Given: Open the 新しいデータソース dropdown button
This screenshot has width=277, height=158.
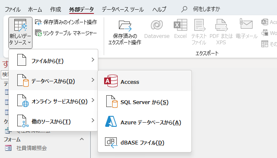Looking at the screenshot, I should pyautogui.click(x=20, y=33).
